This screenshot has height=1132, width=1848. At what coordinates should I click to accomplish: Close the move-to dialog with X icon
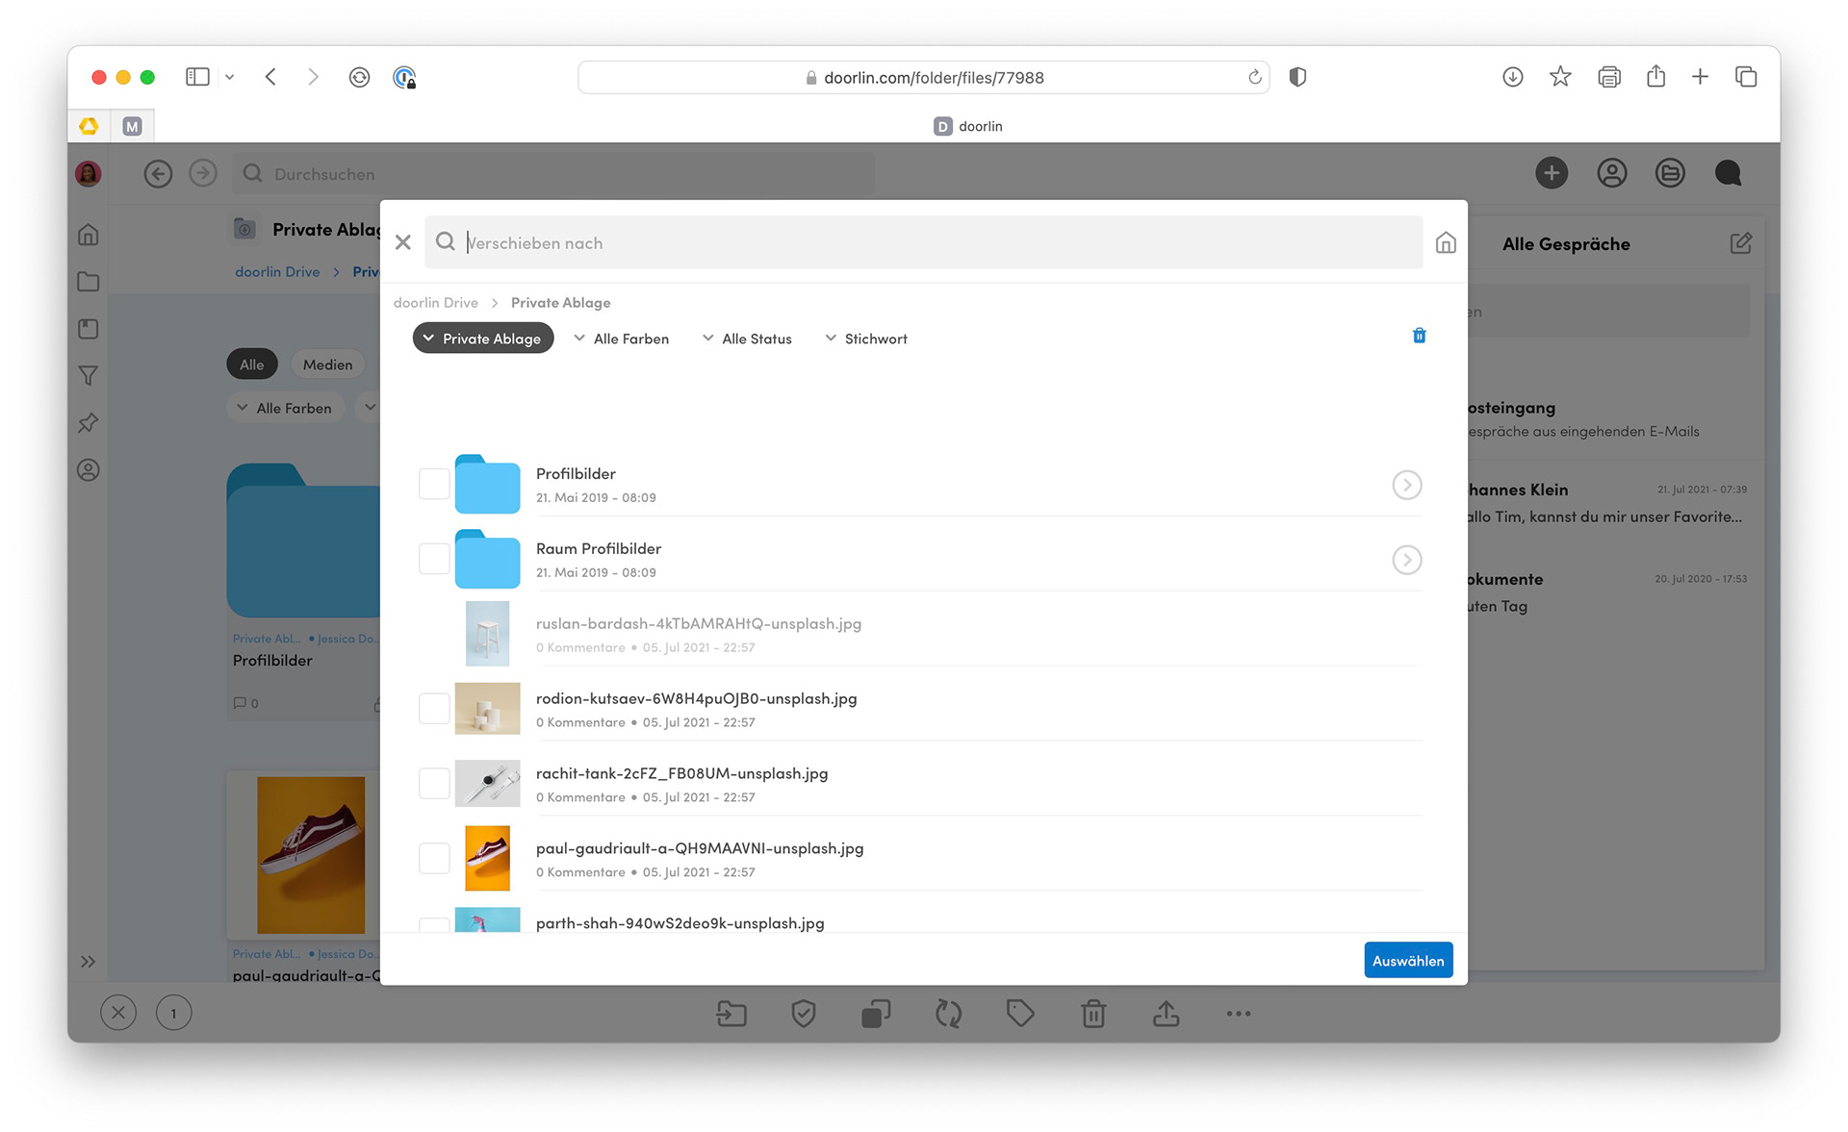pos(403,243)
